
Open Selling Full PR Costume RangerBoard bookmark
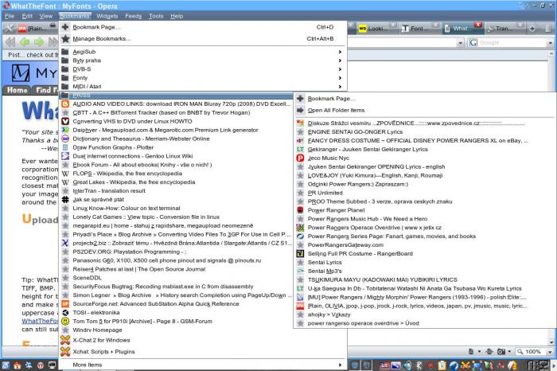424,253
